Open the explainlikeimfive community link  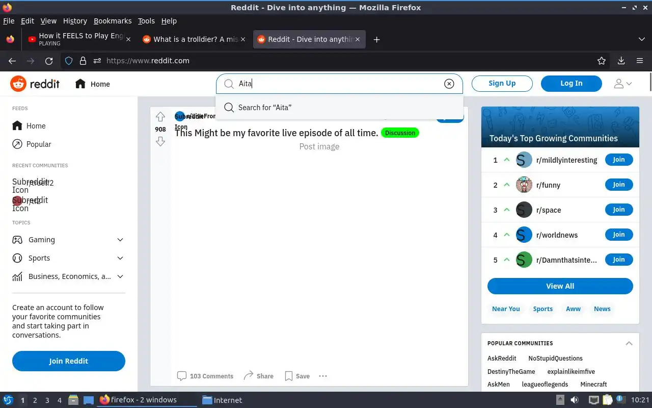[x=571, y=371]
